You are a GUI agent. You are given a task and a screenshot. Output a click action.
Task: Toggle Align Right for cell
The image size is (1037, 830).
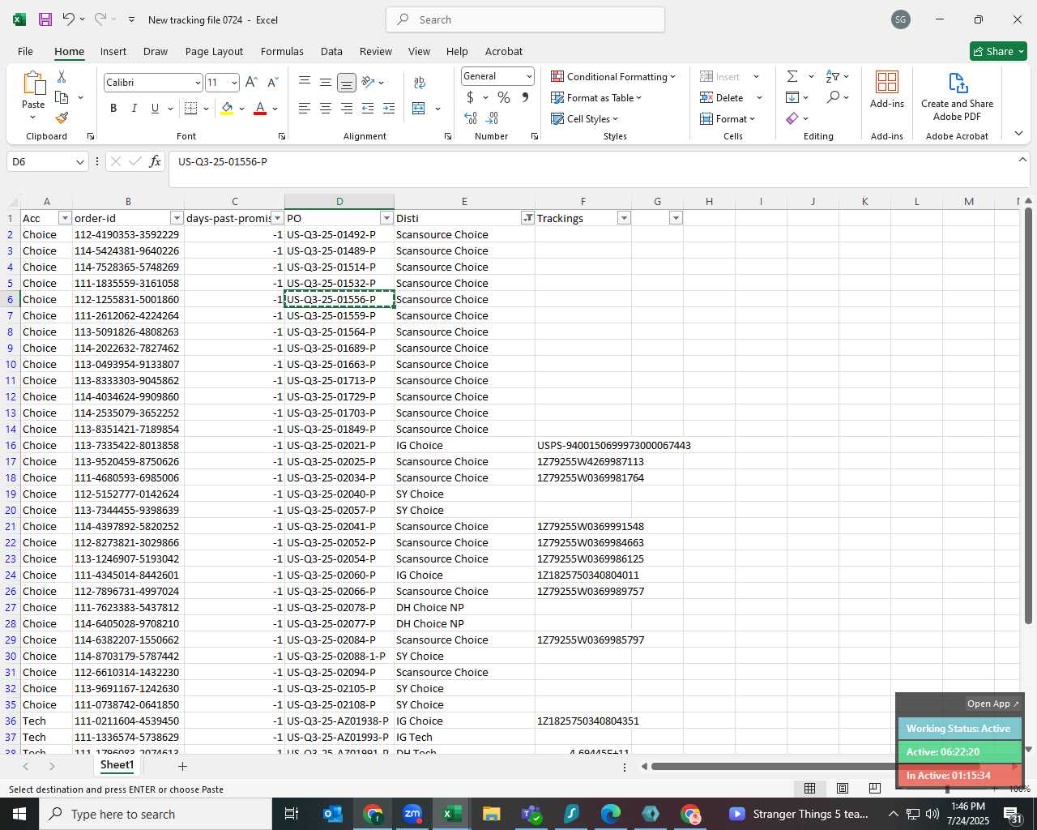click(x=347, y=108)
